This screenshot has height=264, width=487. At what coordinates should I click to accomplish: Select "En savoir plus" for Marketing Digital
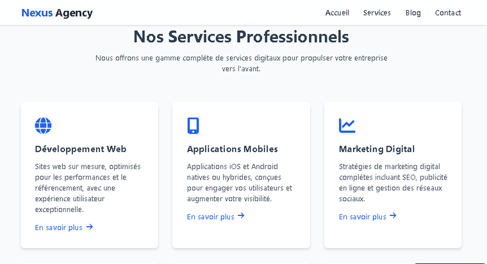point(363,217)
